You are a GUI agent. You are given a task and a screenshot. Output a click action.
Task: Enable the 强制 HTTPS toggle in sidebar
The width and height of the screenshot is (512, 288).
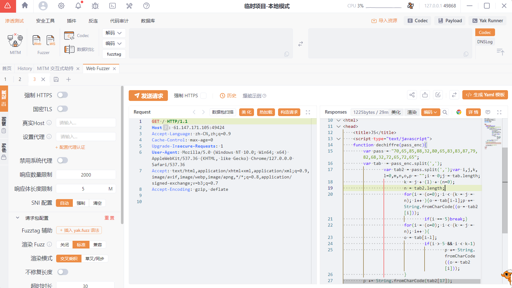62,95
